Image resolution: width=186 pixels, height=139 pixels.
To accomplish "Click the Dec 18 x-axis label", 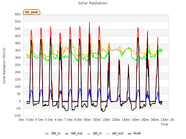I will [169, 120].
